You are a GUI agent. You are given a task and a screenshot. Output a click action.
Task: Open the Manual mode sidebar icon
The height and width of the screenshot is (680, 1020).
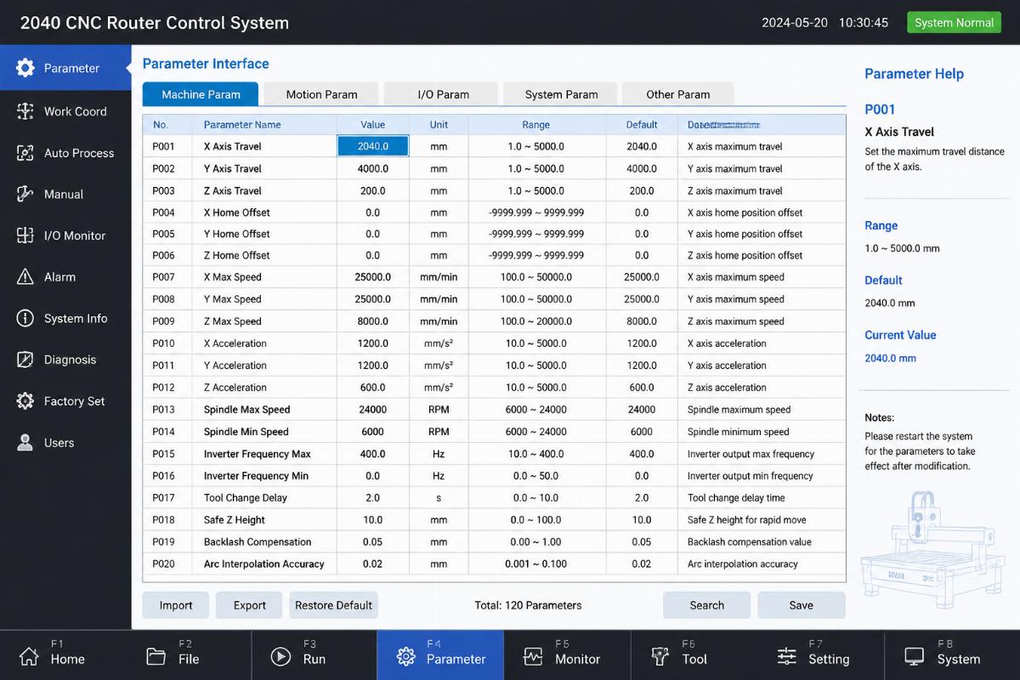tap(25, 194)
